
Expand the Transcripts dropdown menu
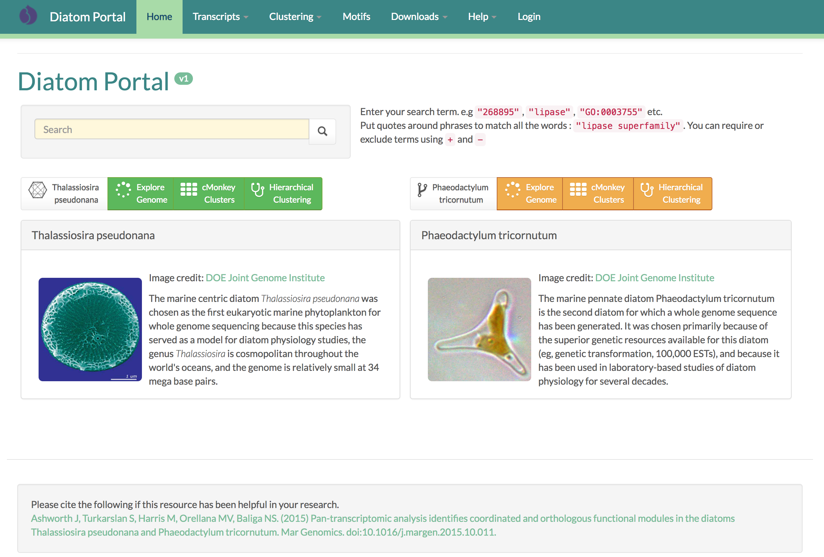(220, 17)
